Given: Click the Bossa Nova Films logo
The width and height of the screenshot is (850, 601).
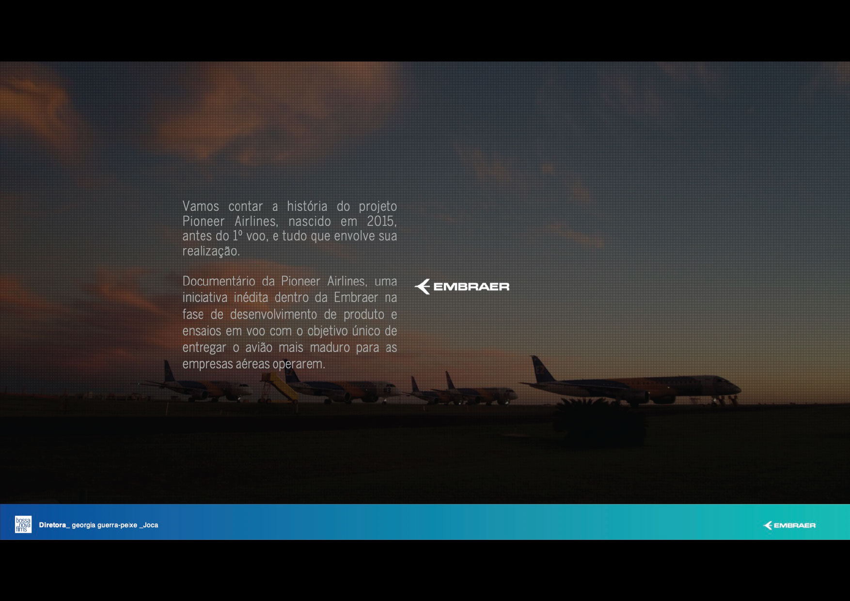Looking at the screenshot, I should coord(23,524).
